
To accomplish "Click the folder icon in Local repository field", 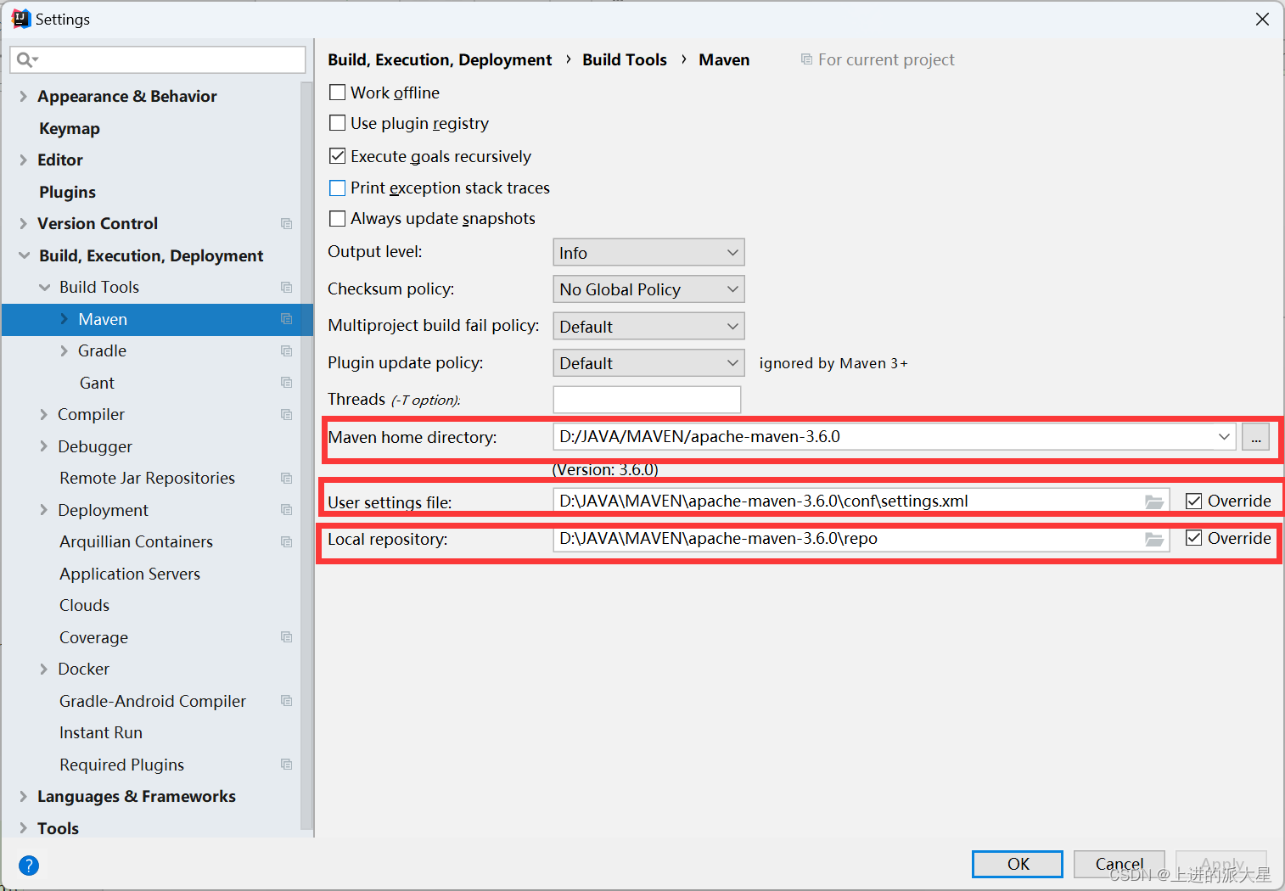I will coord(1153,539).
